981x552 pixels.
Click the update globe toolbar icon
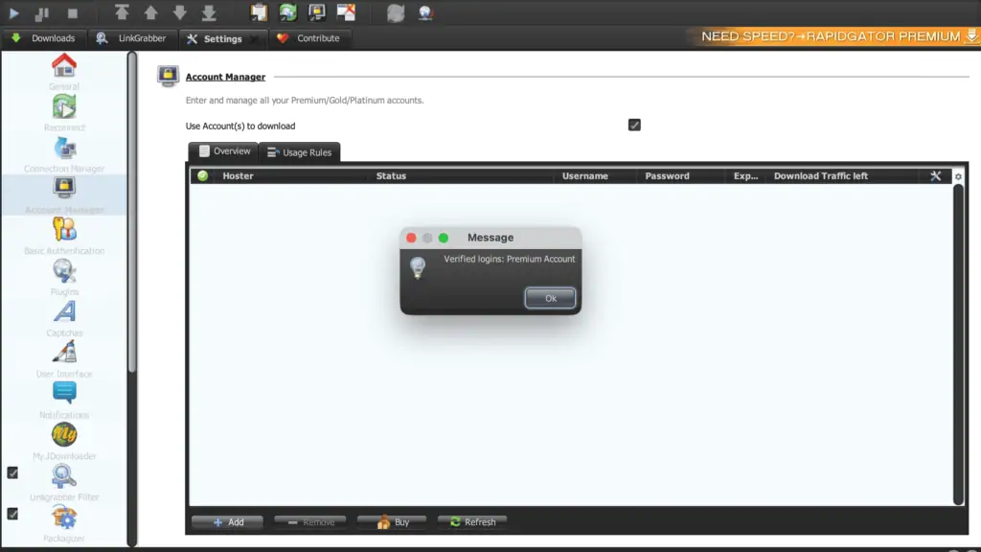[x=425, y=11]
